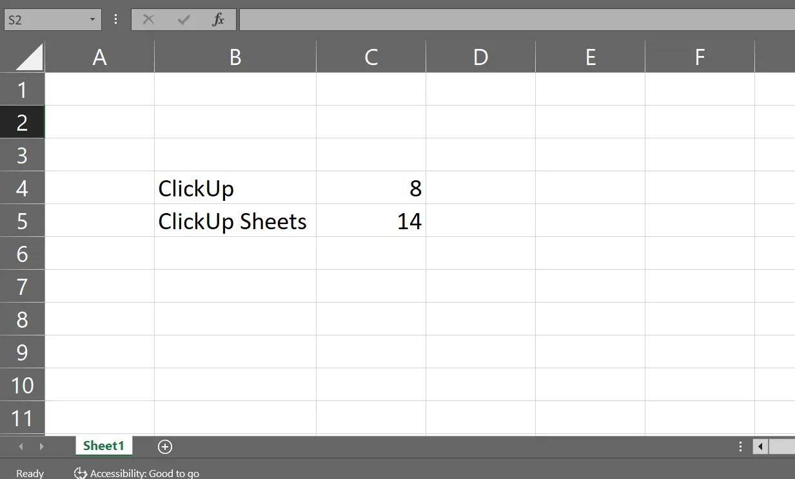Click into the formula bar input
The image size is (795, 479).
517,19
